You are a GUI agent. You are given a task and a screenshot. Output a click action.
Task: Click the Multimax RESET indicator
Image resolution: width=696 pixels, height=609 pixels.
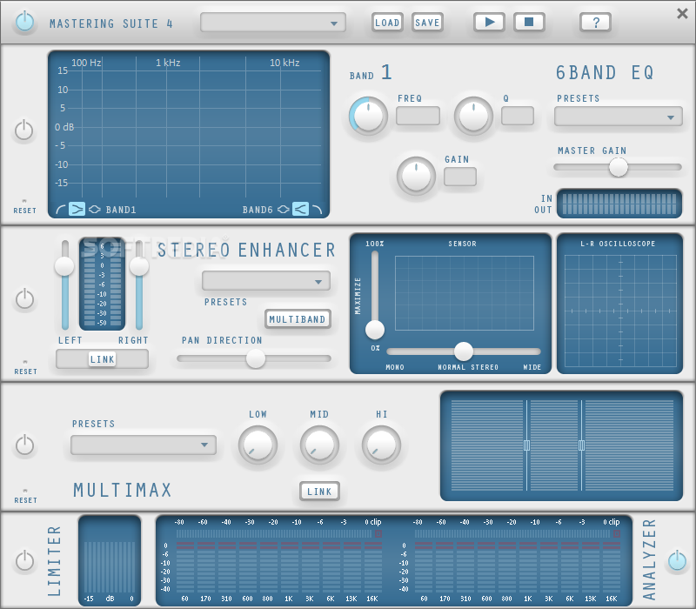pyautogui.click(x=25, y=491)
